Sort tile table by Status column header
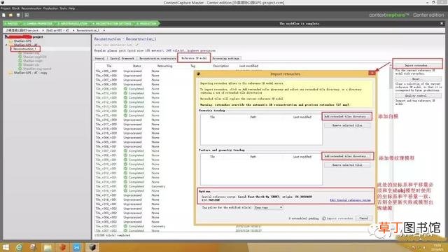Viewport: 448px width, 252px height. click(x=137, y=66)
